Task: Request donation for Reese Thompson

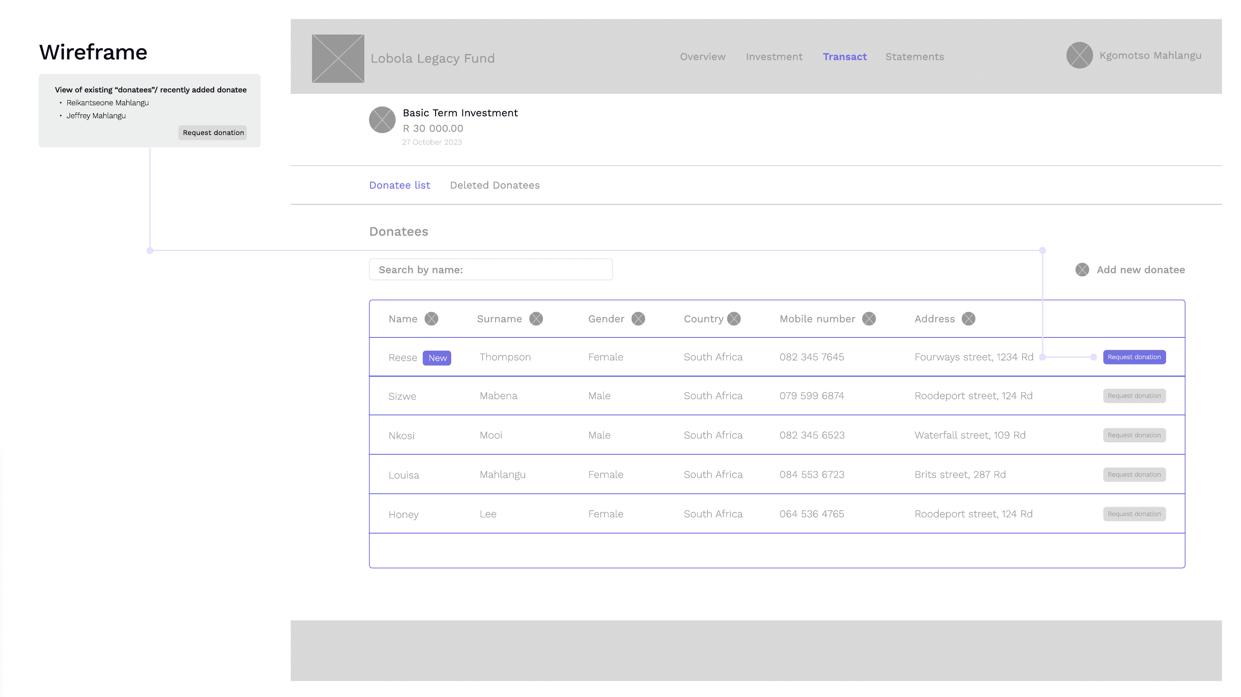Action: click(x=1134, y=357)
